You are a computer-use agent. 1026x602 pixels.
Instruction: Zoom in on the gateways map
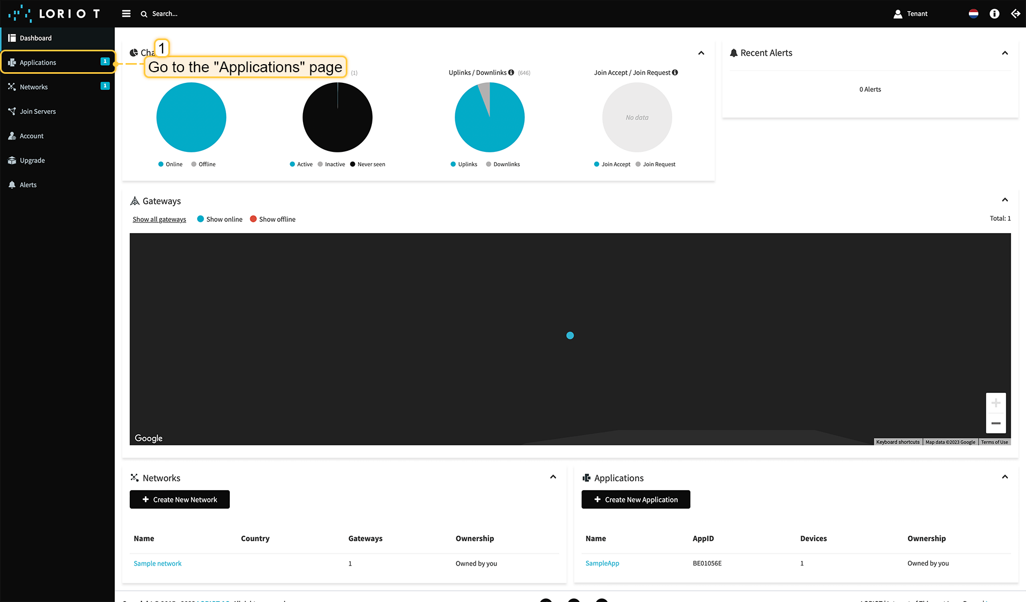tap(996, 403)
